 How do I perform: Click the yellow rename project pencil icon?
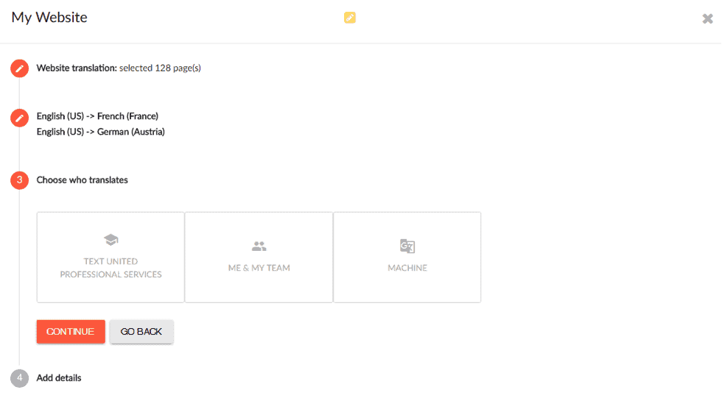(x=349, y=18)
